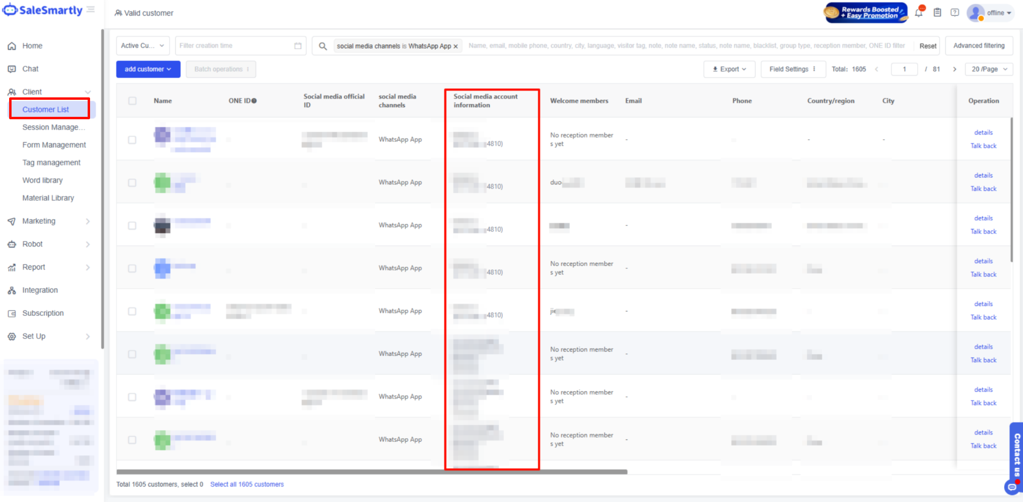The height and width of the screenshot is (502, 1023).
Task: Open the Active Customer dropdown
Action: [142, 46]
